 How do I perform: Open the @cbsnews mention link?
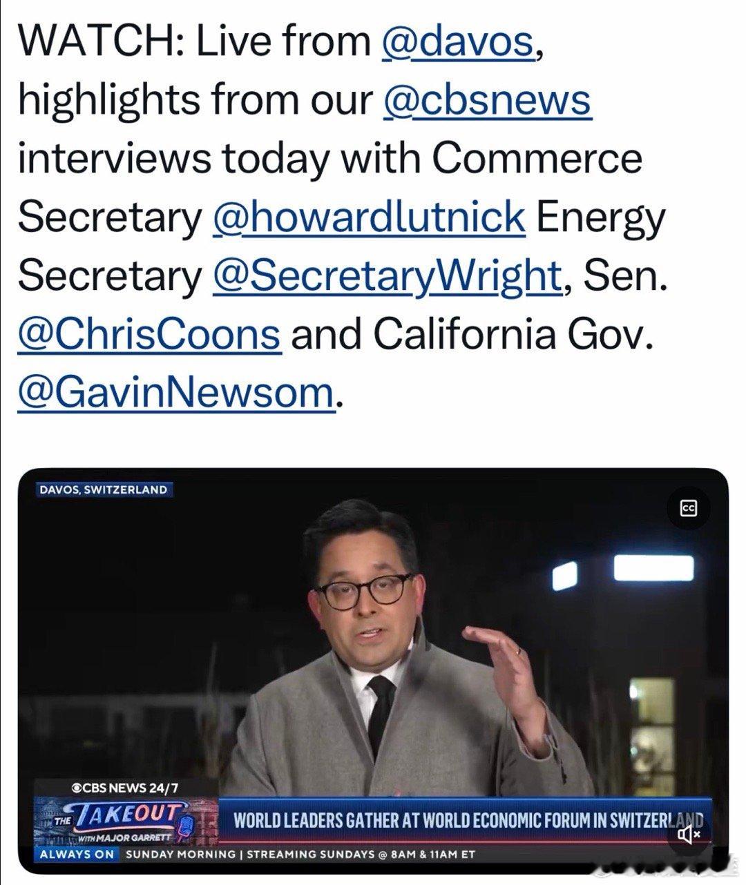487,100
